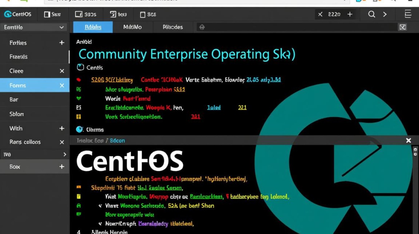Click the yellow icon on the 'Veek' row
The width and height of the screenshot is (419, 234).
pos(79,117)
